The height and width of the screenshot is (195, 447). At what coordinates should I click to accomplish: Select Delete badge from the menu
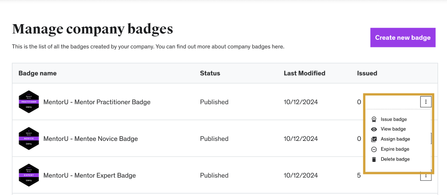tap(395, 159)
